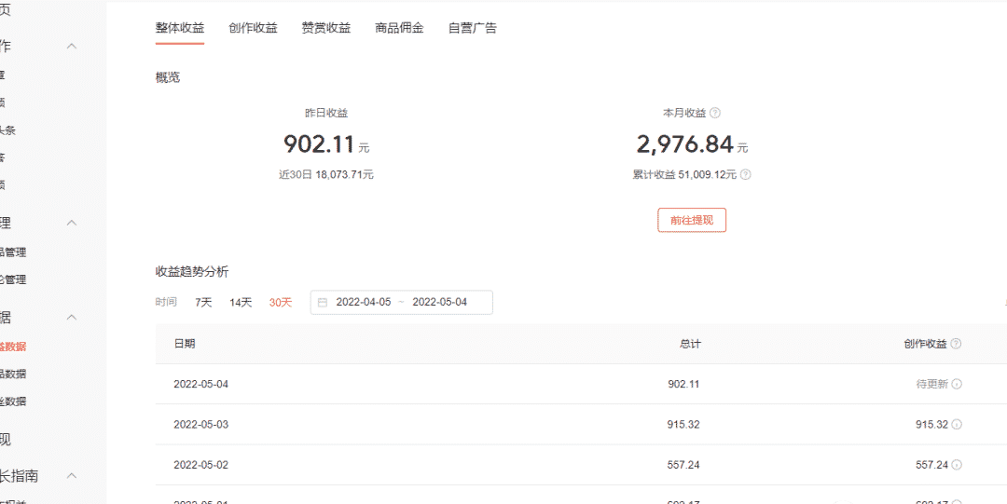This screenshot has height=504, width=1007.
Task: Click the 2,976.84 monthly income figure
Action: tap(684, 144)
